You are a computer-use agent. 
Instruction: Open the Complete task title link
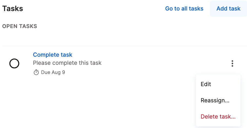tap(53, 55)
